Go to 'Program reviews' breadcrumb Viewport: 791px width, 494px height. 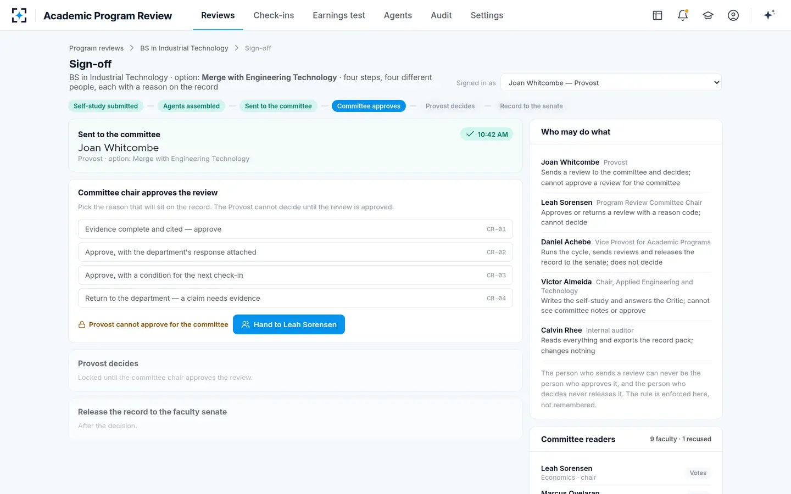(x=96, y=48)
